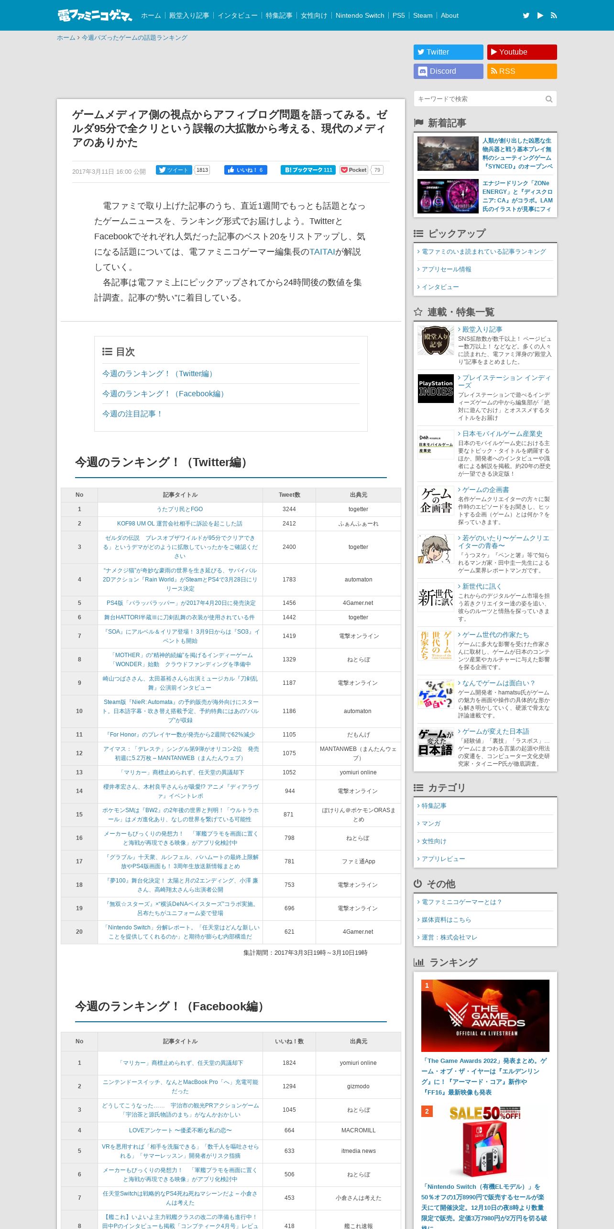
Task: Follow the TAITAI link in the article intro
Action: 322,252
